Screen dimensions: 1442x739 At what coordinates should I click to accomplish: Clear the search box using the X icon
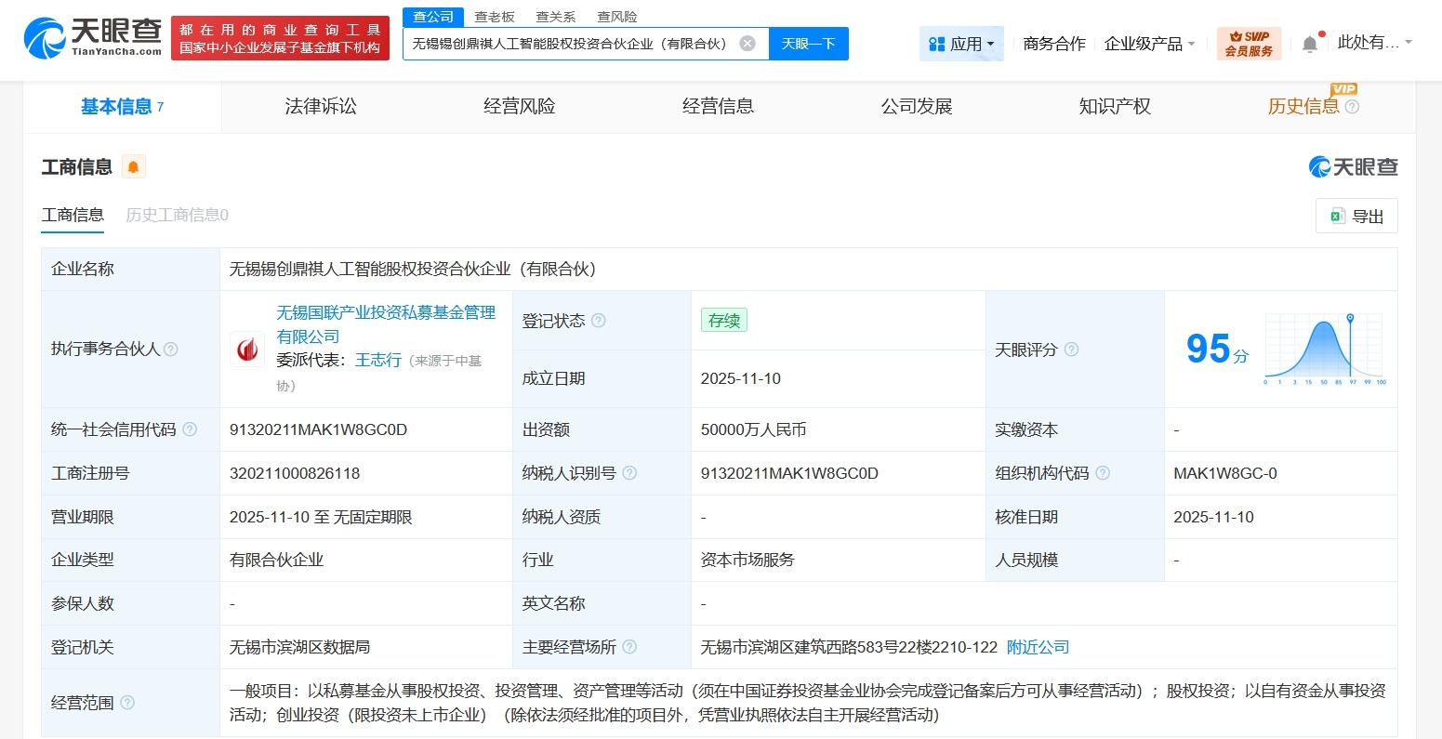point(749,43)
